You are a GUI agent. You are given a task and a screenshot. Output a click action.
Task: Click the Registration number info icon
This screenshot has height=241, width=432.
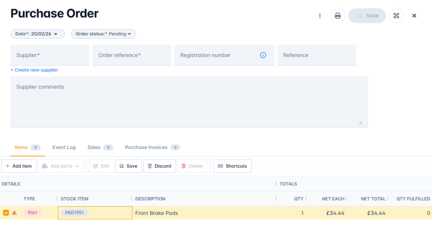click(263, 55)
